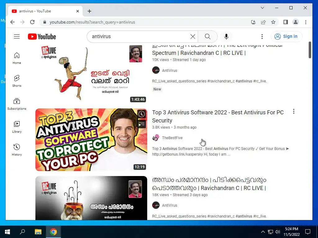
Task: Open Chrome profile avatar
Action: [296, 22]
